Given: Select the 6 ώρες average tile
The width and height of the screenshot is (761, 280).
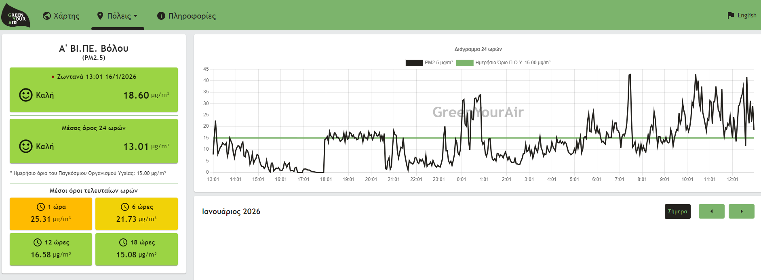Looking at the screenshot, I should tap(137, 214).
